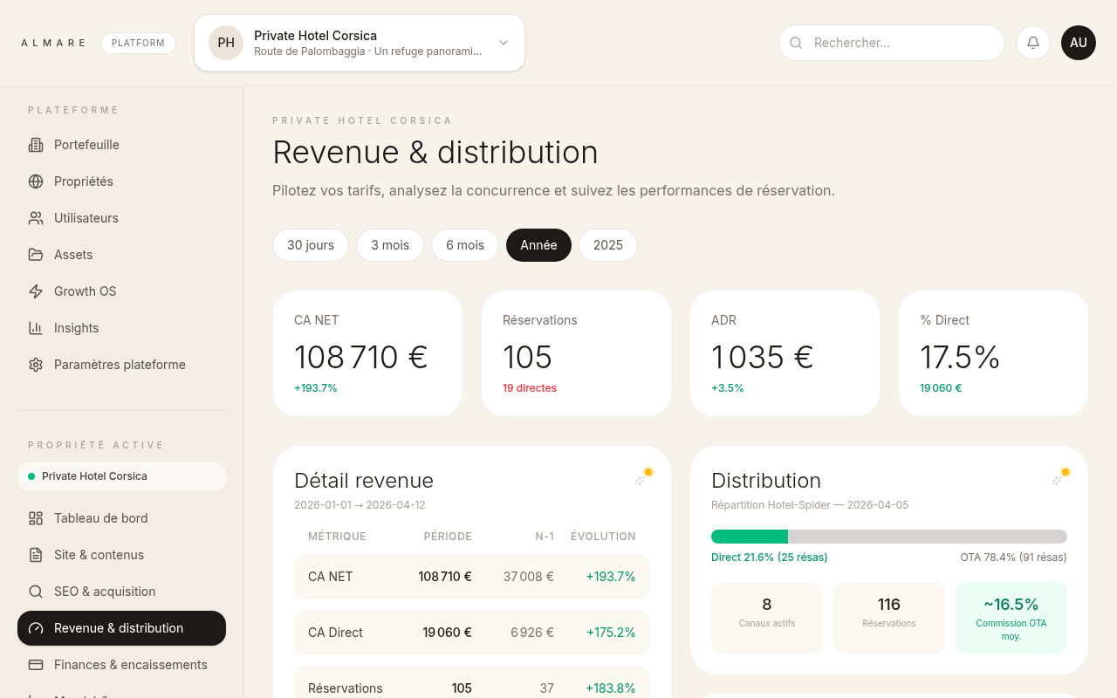
Task: Click the ~16.5% Commission OTA tile
Action: pyautogui.click(x=1011, y=618)
